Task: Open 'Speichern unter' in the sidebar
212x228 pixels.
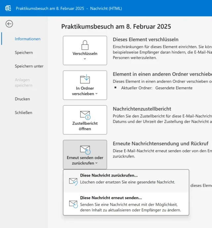Action: point(29,66)
